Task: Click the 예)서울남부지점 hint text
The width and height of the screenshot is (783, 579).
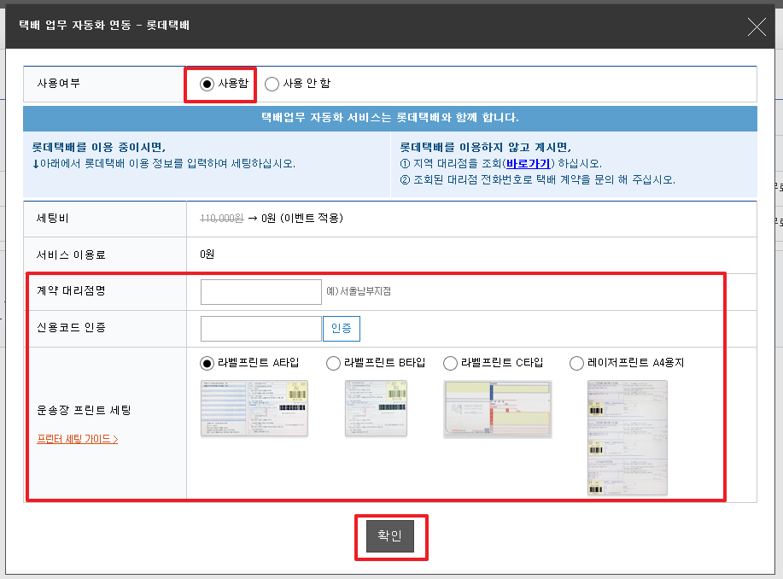Action: click(359, 291)
